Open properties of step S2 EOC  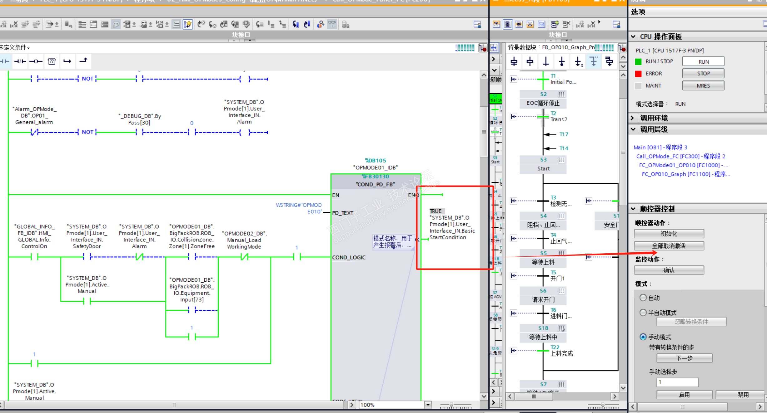(561, 94)
